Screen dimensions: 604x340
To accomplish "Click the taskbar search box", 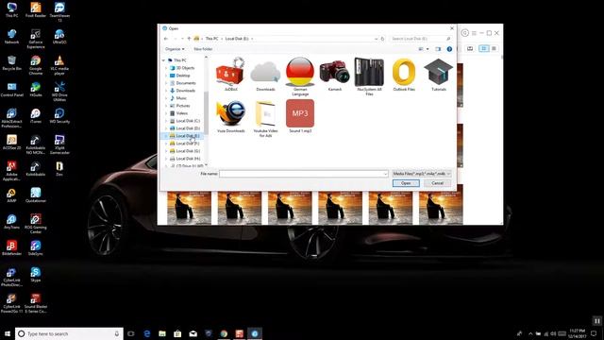I will (69, 333).
